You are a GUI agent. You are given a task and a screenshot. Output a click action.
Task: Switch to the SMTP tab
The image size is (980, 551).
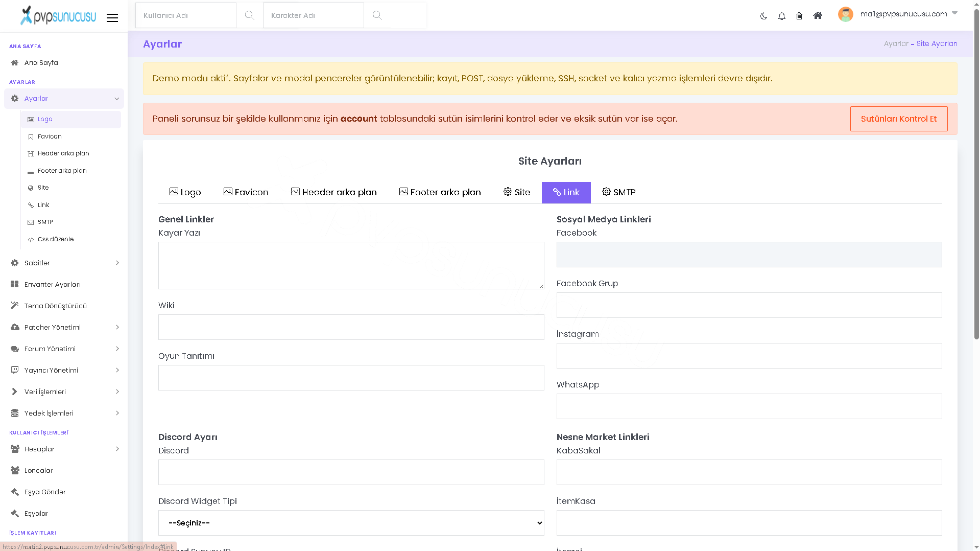(x=618, y=192)
